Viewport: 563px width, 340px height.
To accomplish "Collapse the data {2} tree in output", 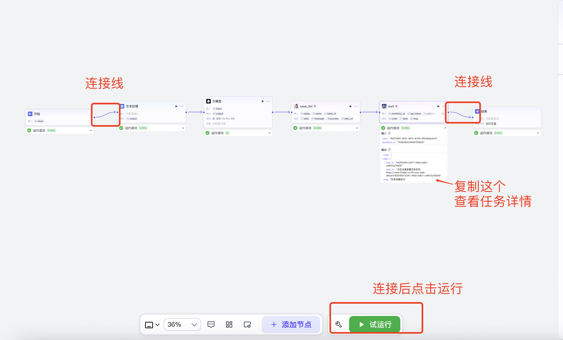I will click(x=382, y=159).
